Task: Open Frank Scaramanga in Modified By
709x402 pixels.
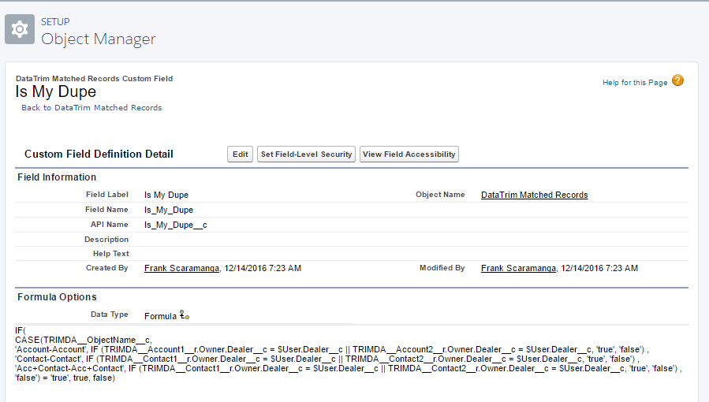Action: (x=518, y=268)
